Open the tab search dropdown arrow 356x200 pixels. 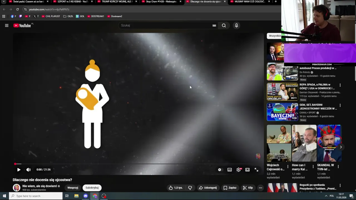pyautogui.click(x=4, y=2)
